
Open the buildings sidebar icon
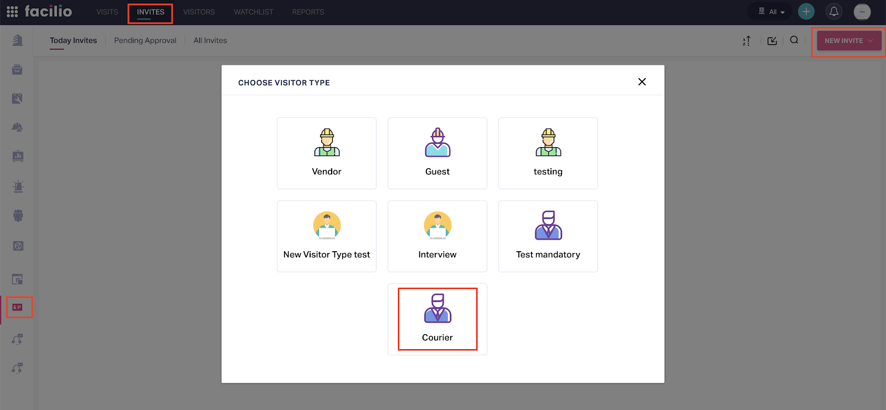coord(18,40)
